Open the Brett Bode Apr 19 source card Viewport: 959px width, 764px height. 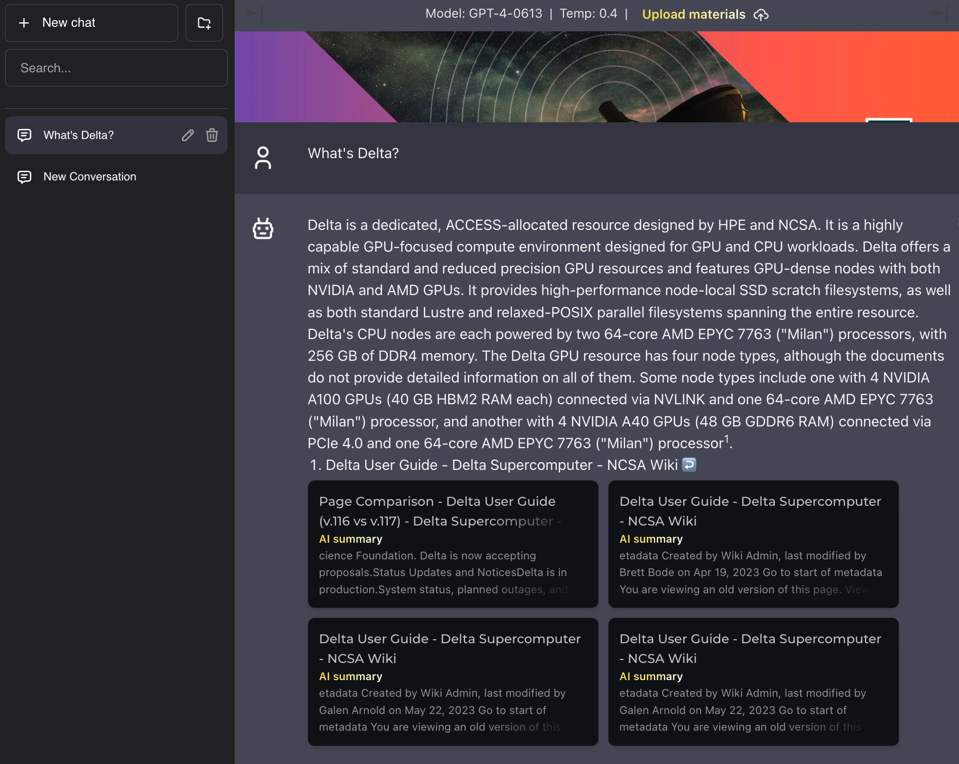coord(753,544)
